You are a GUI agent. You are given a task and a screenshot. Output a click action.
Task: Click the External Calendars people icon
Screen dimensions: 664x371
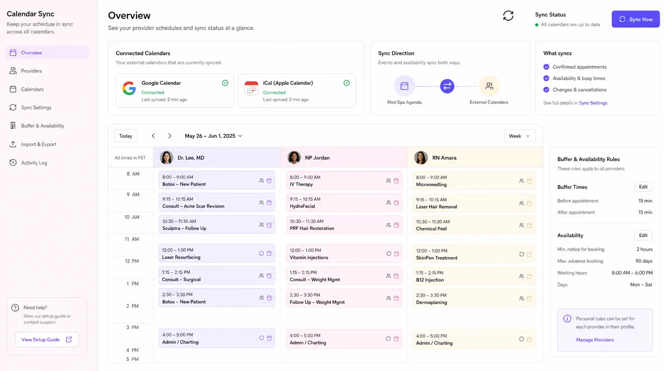coord(489,86)
